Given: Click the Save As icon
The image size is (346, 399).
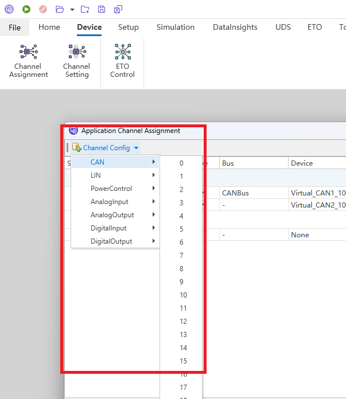Looking at the screenshot, I should (118, 9).
